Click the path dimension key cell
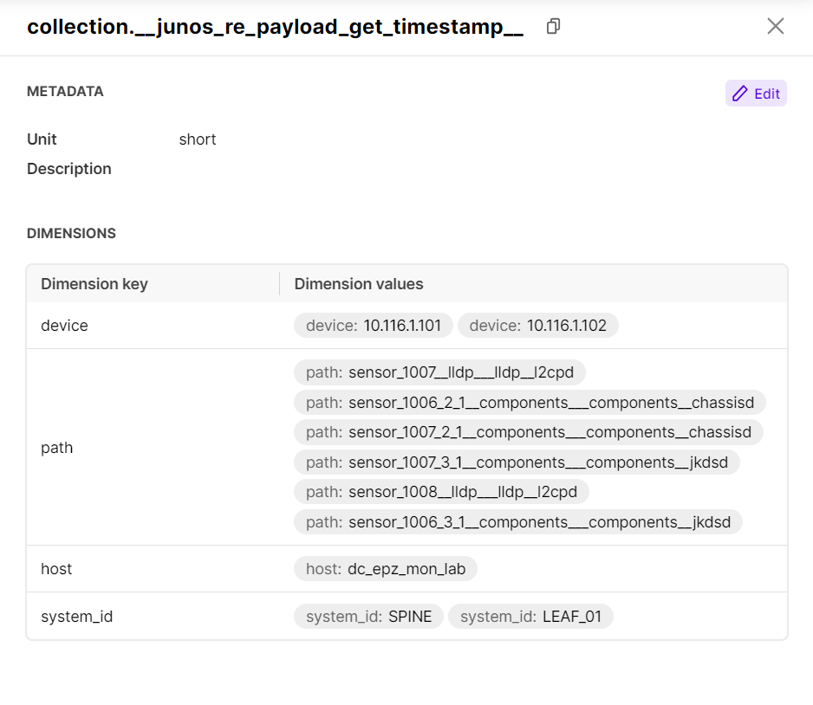 (x=57, y=448)
